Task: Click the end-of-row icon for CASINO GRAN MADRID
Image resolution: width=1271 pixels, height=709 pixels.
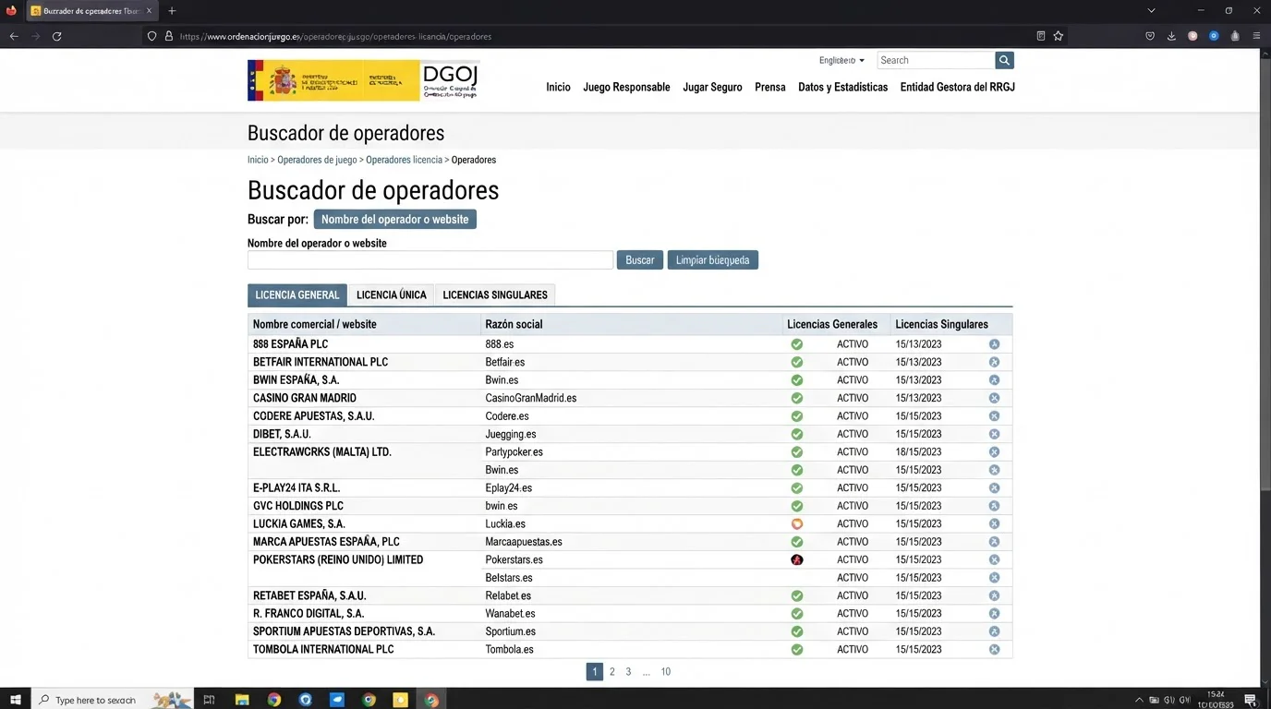Action: (994, 398)
